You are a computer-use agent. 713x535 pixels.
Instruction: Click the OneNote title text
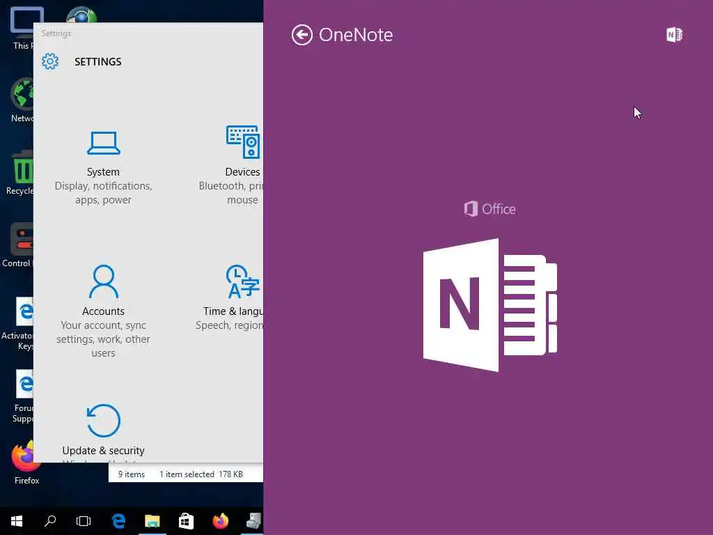pos(356,35)
